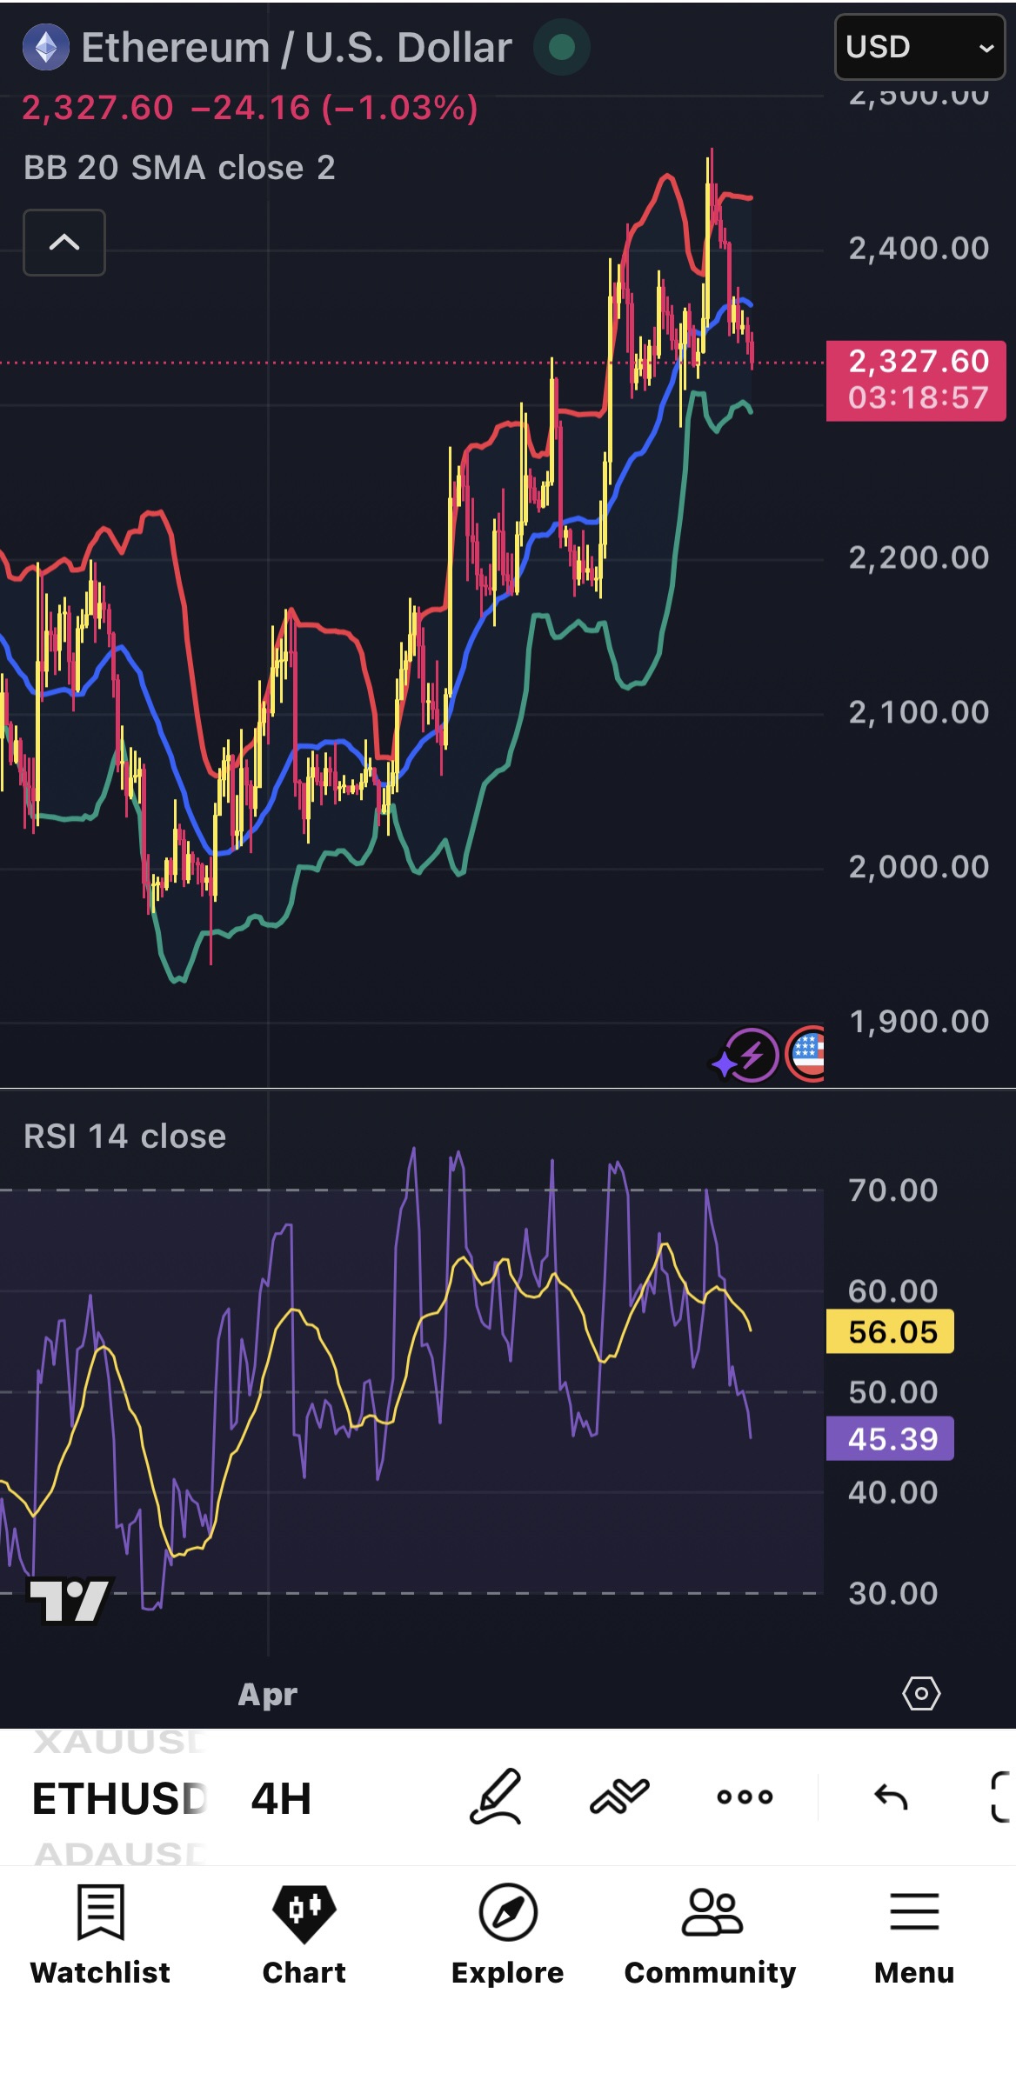Change the 4H timeframe interval

point(281,1798)
